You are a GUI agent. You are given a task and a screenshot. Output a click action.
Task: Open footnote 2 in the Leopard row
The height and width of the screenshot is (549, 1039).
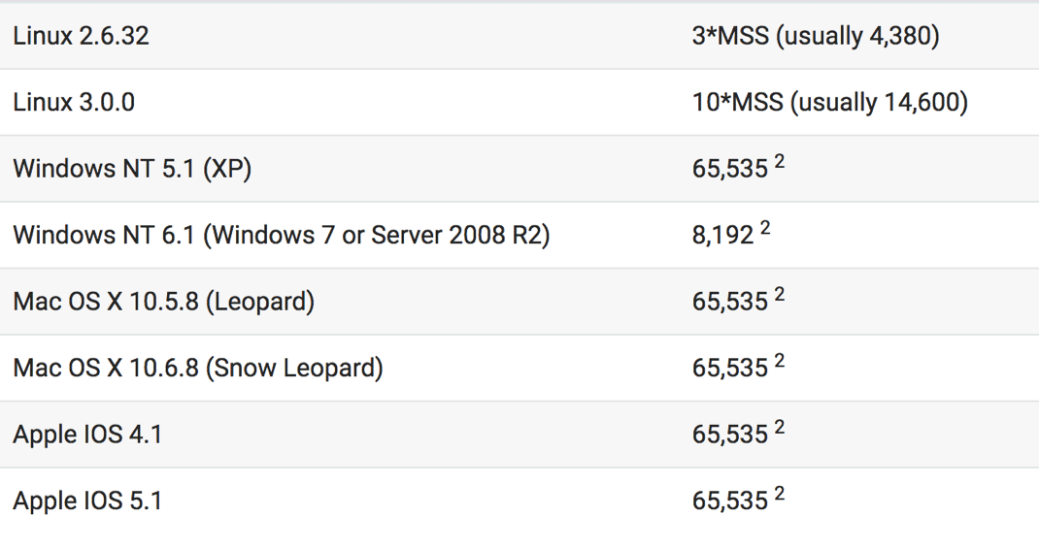pyautogui.click(x=779, y=294)
